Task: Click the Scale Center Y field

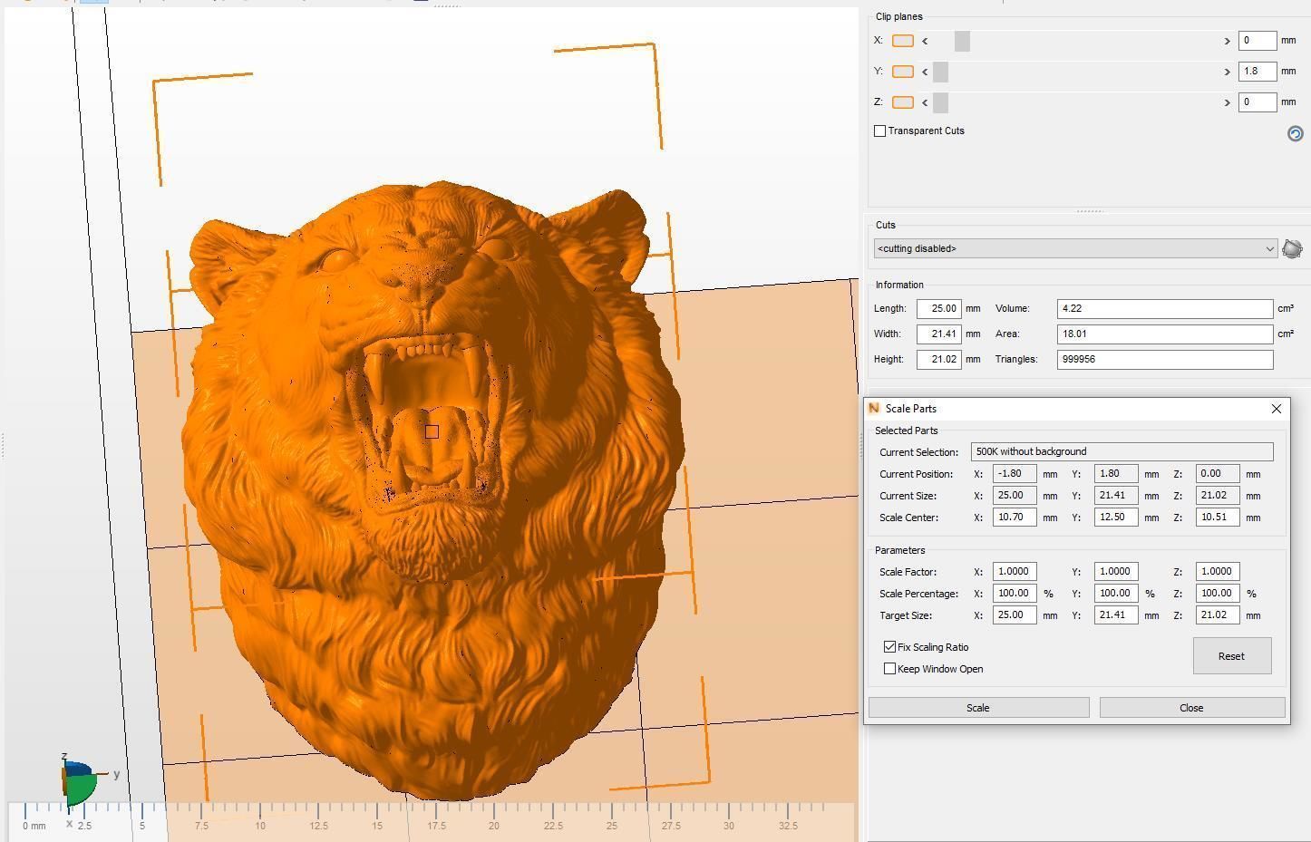Action: [1116, 518]
